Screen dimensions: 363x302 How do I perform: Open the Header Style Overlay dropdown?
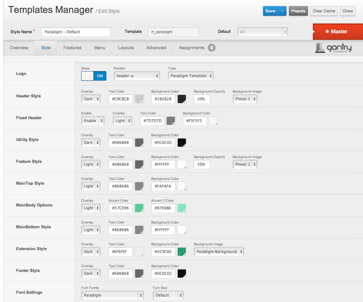pos(91,99)
